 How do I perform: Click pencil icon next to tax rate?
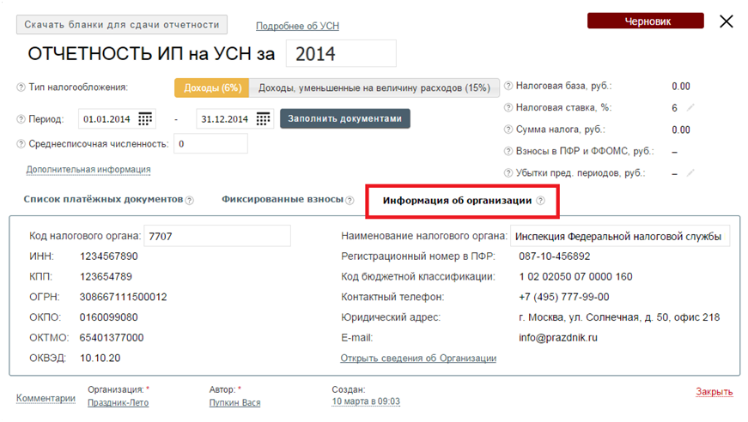(690, 108)
